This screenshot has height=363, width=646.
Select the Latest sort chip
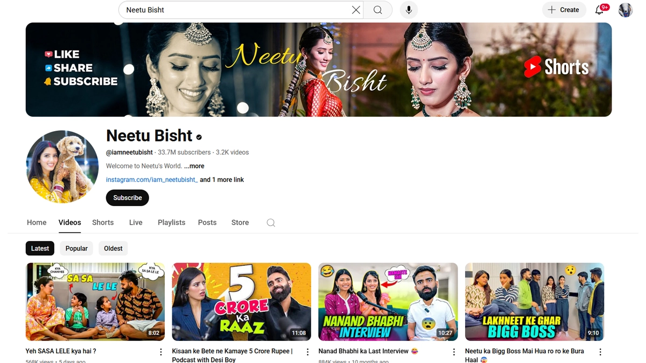[x=40, y=248]
